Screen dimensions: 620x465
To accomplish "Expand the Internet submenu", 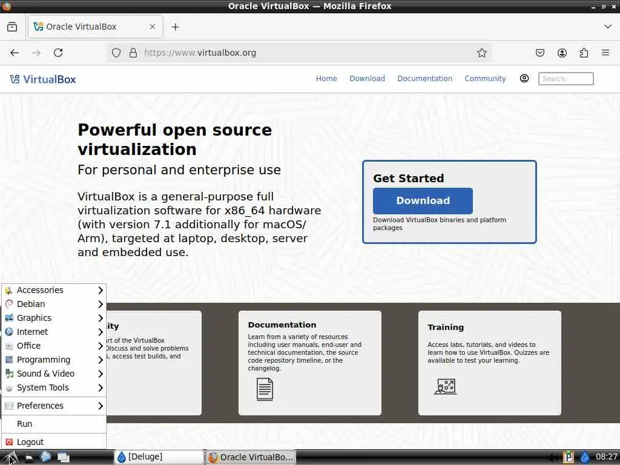I will (x=54, y=332).
